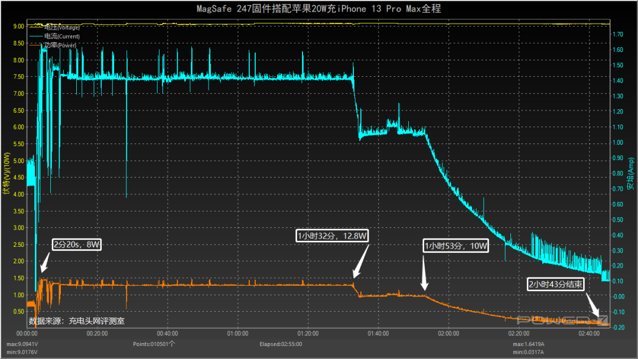
Task: Click the 伏特(V)/(10W) left axis title
Action: click(x=6, y=173)
